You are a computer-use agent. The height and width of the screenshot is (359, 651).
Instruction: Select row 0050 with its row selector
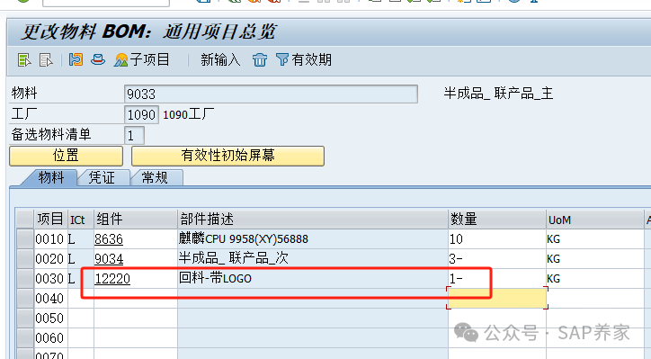point(25,319)
